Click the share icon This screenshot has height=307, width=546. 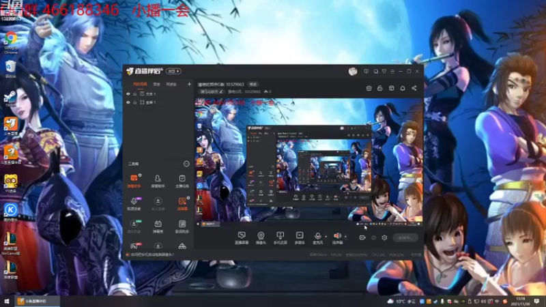414,89
